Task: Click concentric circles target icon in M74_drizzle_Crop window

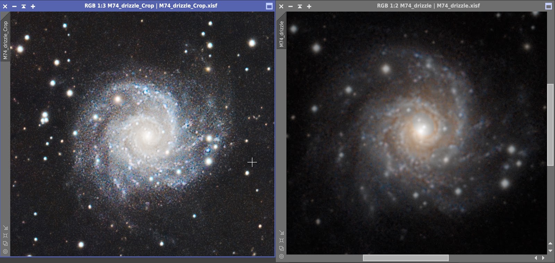Action: [x=5, y=251]
